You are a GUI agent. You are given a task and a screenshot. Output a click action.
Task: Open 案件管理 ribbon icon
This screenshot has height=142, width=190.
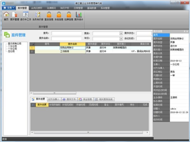click(x=15, y=16)
